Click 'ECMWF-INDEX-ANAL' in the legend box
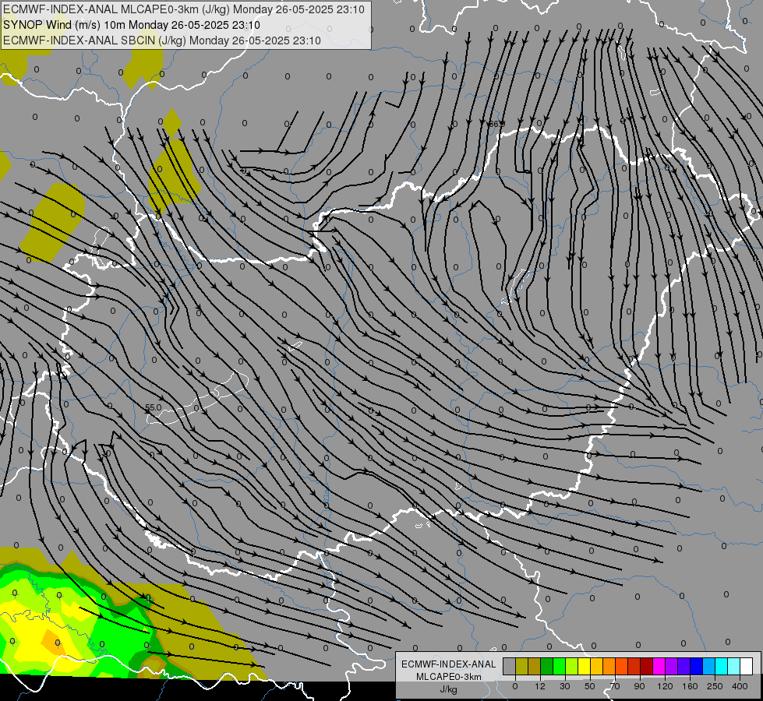Screen dimensions: 763x701 tap(449, 664)
